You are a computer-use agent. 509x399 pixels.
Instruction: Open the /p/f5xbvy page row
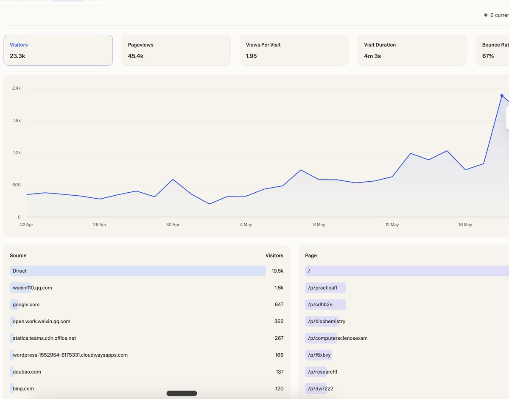[407, 355]
